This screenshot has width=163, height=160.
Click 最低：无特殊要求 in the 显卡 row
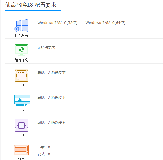[51, 97]
